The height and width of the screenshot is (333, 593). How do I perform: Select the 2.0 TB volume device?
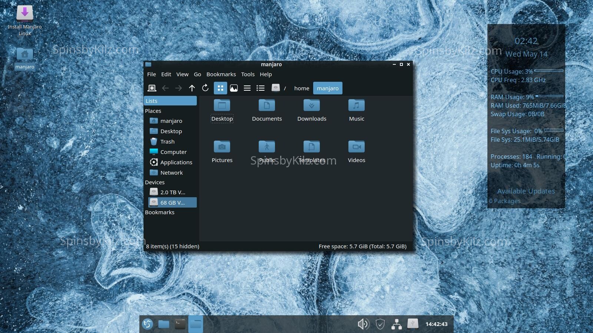[x=172, y=192]
